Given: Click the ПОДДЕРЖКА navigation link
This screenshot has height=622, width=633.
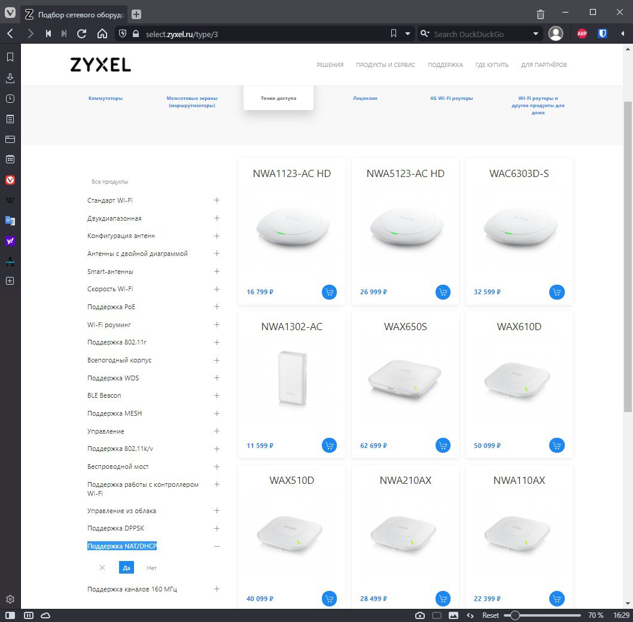Looking at the screenshot, I should click(445, 65).
